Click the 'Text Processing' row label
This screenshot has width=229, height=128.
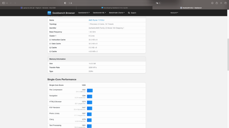pos(55,125)
